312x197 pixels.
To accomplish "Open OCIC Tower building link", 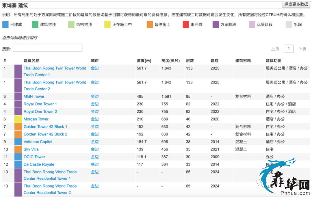I will [x=34, y=157].
